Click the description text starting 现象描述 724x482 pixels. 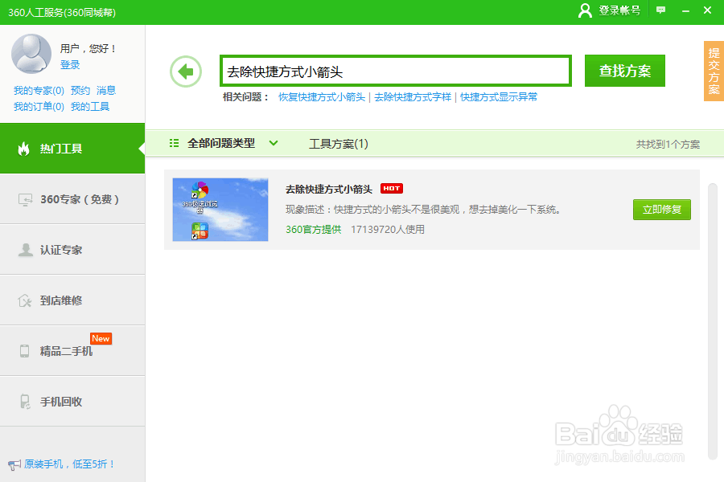(x=425, y=210)
